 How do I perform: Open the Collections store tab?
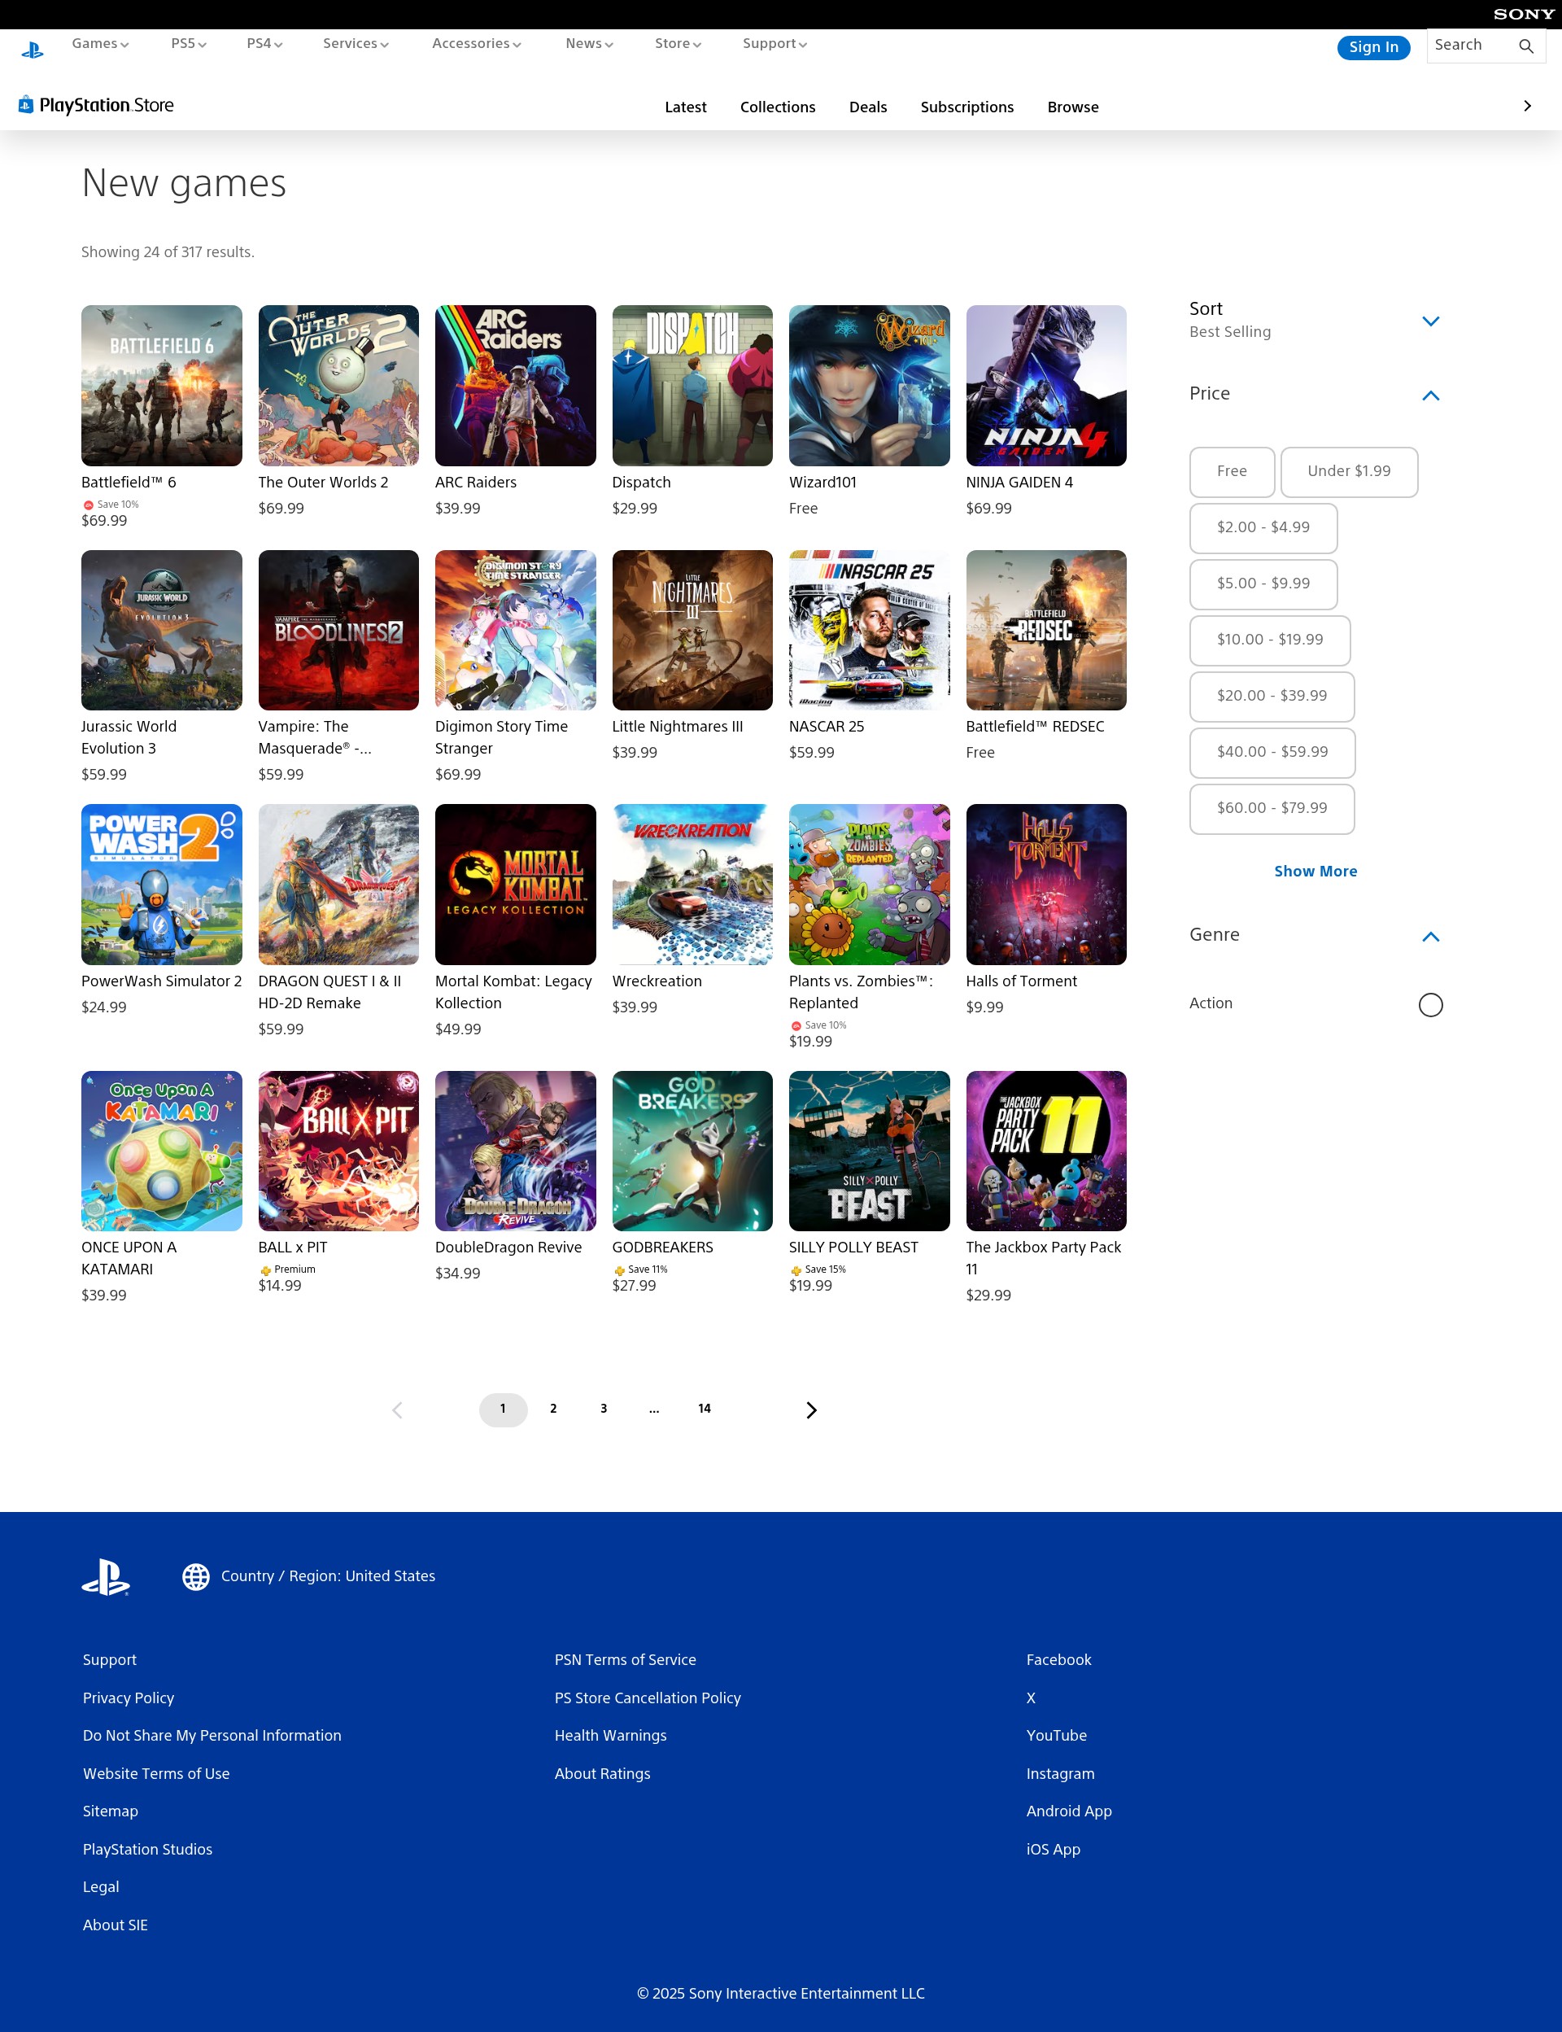pyautogui.click(x=777, y=107)
